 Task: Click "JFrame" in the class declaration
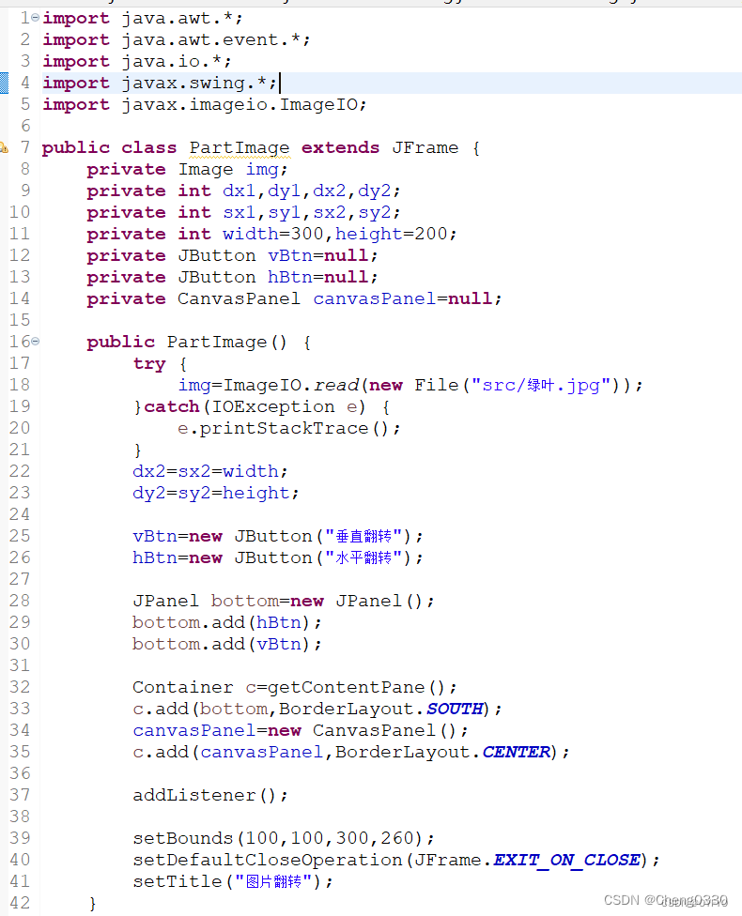(425, 147)
